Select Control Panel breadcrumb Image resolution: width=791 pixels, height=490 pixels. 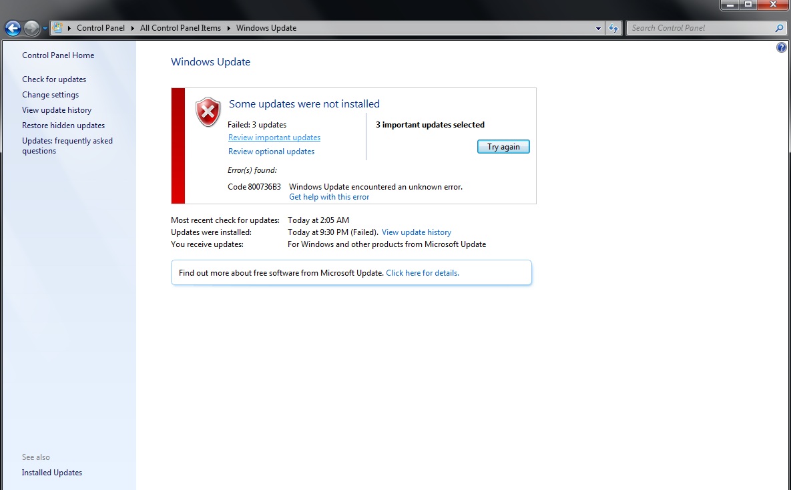(100, 28)
